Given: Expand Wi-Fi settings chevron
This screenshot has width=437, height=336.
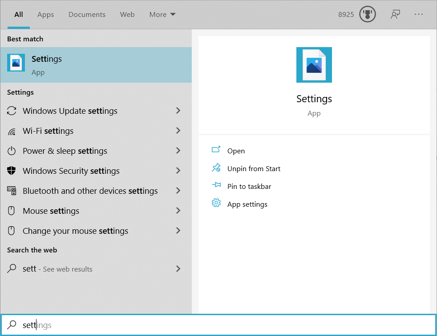Looking at the screenshot, I should pyautogui.click(x=178, y=131).
